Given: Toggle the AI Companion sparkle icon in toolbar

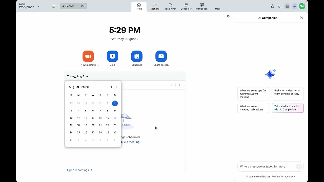Looking at the screenshot, I should click(x=294, y=6).
